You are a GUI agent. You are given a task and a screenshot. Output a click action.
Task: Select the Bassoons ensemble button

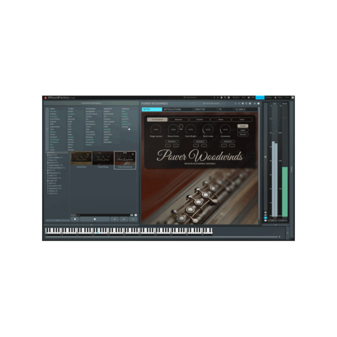point(179,120)
